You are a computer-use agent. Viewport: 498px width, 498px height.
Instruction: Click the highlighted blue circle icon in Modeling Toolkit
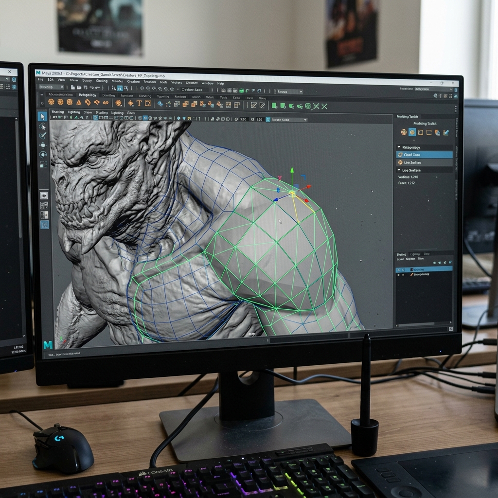coord(412,132)
